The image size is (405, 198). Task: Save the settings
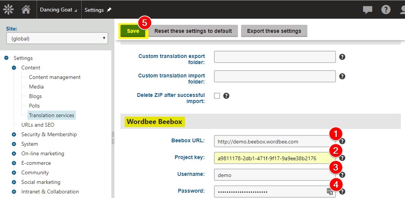pos(133,31)
